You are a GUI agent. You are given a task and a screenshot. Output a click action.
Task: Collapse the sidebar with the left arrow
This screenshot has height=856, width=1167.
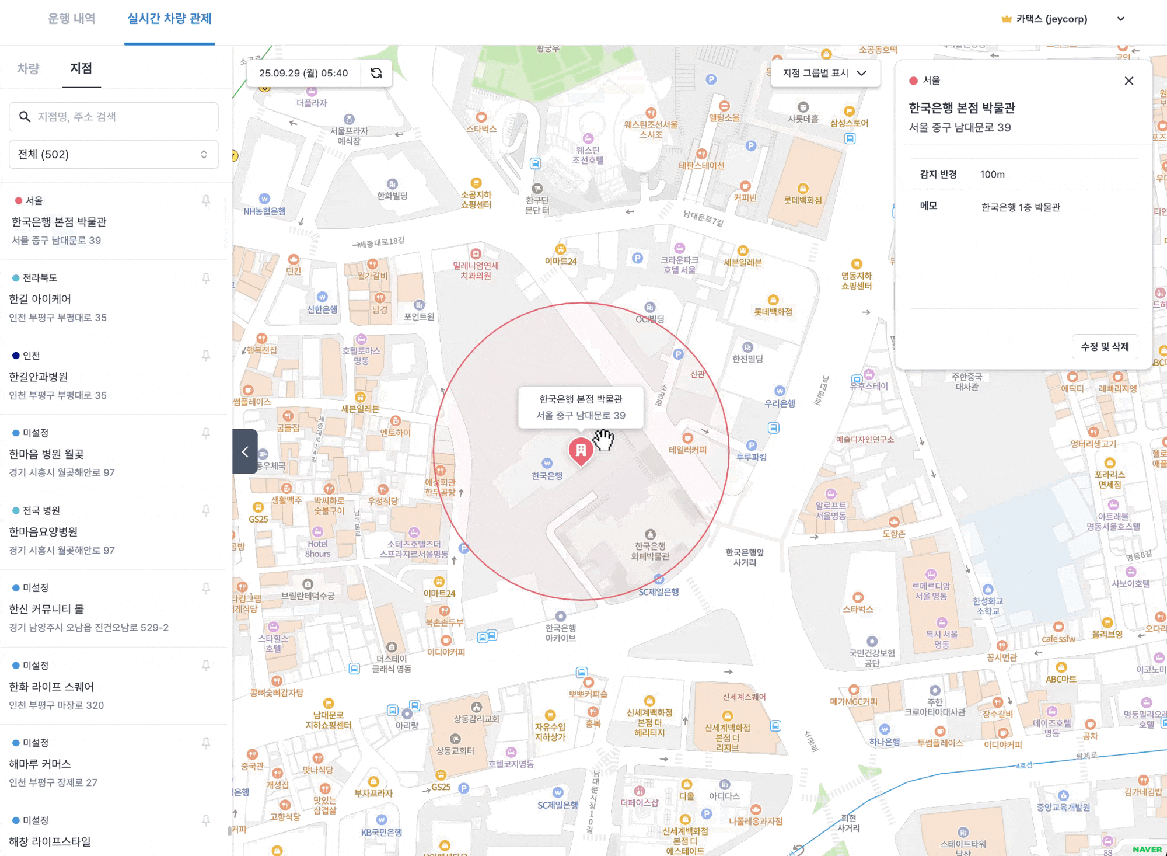point(245,451)
